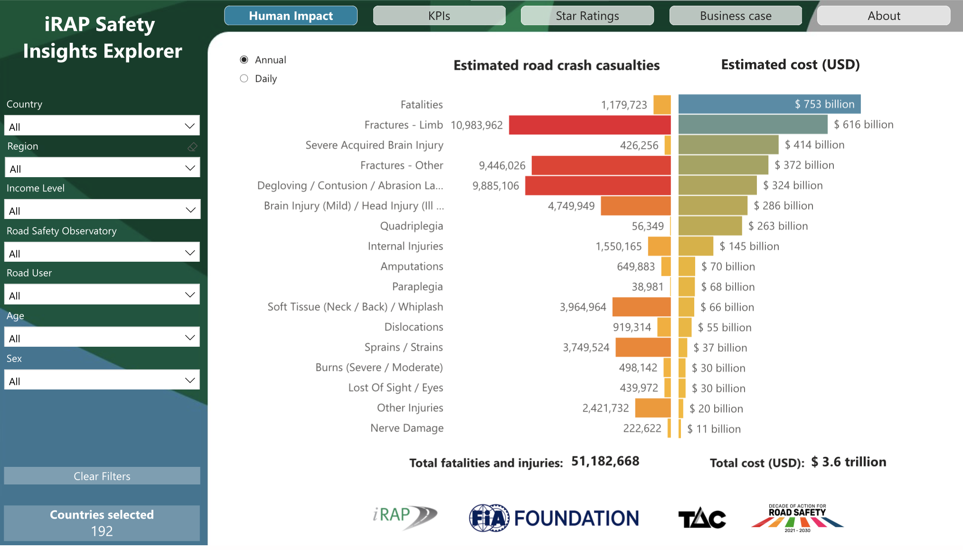Open the Country dropdown
The image size is (963, 550).
pos(102,126)
